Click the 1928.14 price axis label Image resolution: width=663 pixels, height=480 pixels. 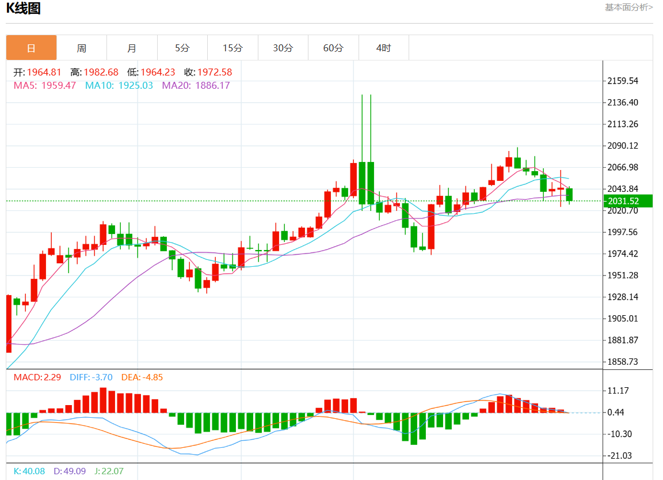(x=622, y=297)
